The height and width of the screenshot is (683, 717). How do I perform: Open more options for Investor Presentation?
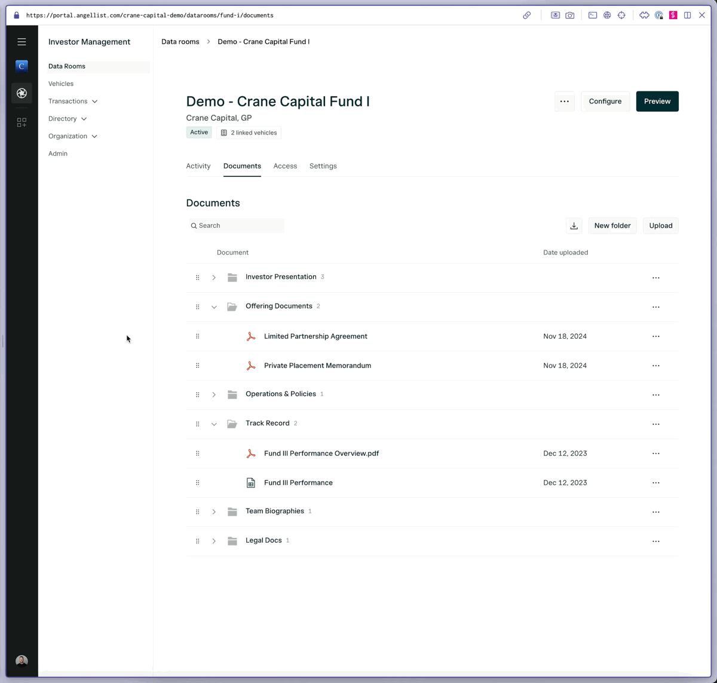tap(656, 278)
